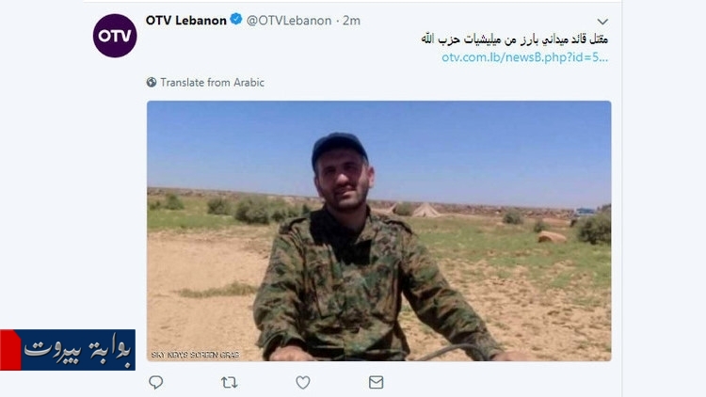Expand the tweet options chevron
Viewport: 706px width, 397px height.
(602, 21)
